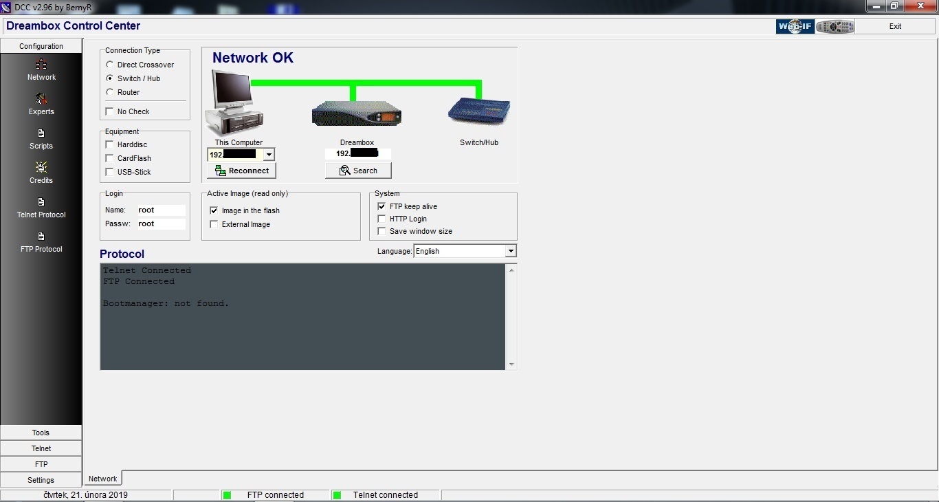
Task: Click the DCC app icon in title bar
Action: click(x=7, y=7)
